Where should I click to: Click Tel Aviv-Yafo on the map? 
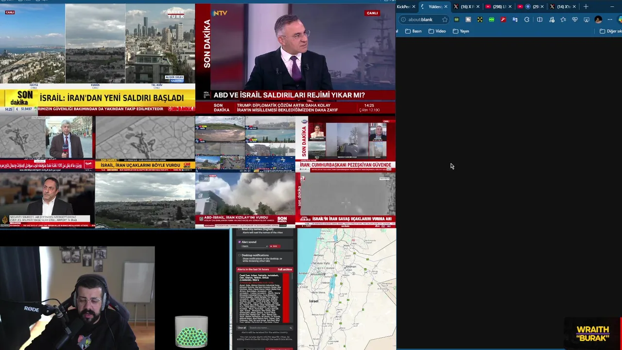pyautogui.click(x=321, y=263)
